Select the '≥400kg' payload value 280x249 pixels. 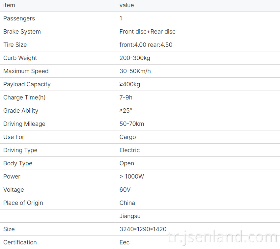[130, 84]
